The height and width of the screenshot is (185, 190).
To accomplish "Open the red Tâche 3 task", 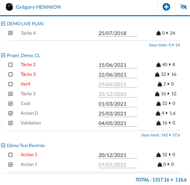I will pos(28,74).
